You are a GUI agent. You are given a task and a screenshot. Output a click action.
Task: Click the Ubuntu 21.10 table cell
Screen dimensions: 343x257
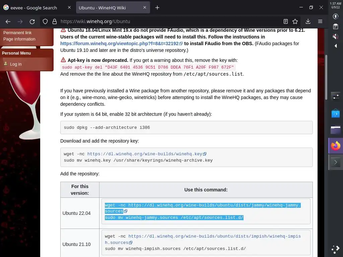coord(80,244)
